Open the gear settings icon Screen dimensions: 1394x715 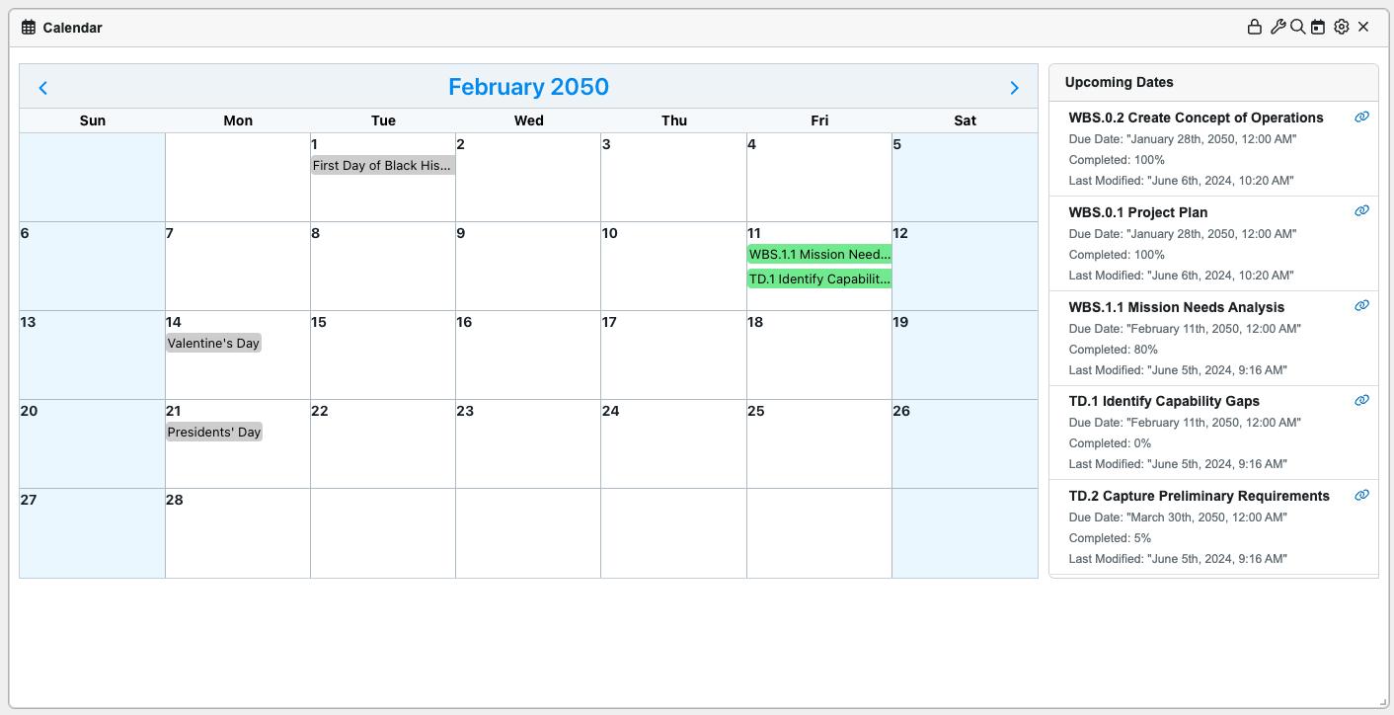pos(1341,28)
